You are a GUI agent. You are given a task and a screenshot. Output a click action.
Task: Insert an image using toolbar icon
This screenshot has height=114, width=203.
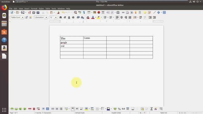(95, 13)
